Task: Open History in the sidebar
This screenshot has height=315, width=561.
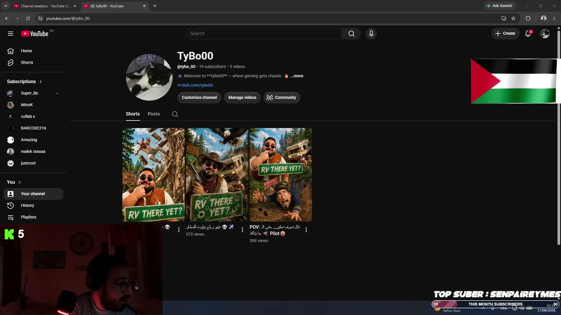Action: [x=33, y=206]
